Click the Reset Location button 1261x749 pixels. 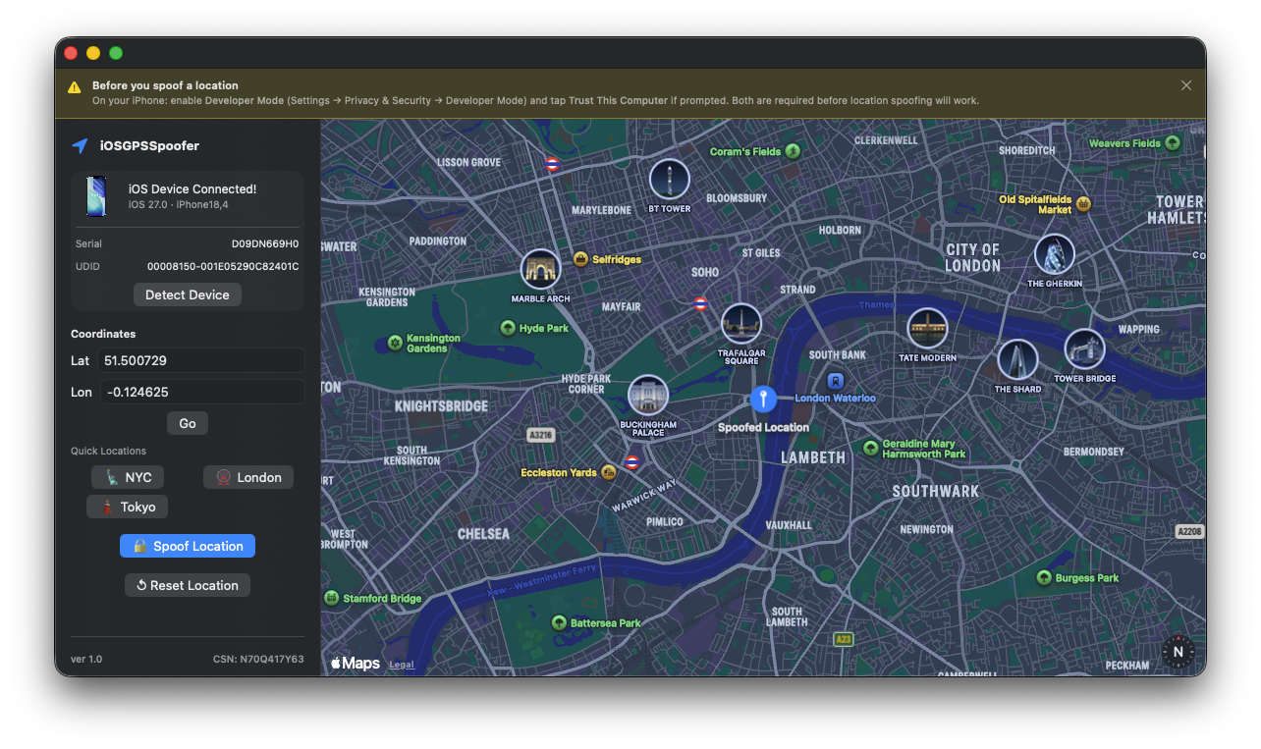click(x=188, y=585)
